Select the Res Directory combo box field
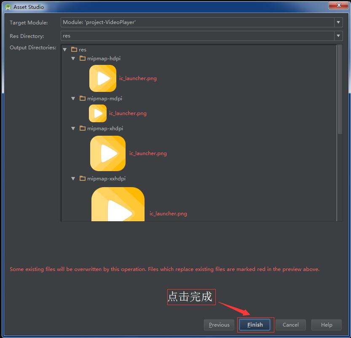The width and height of the screenshot is (351, 338). point(201,36)
